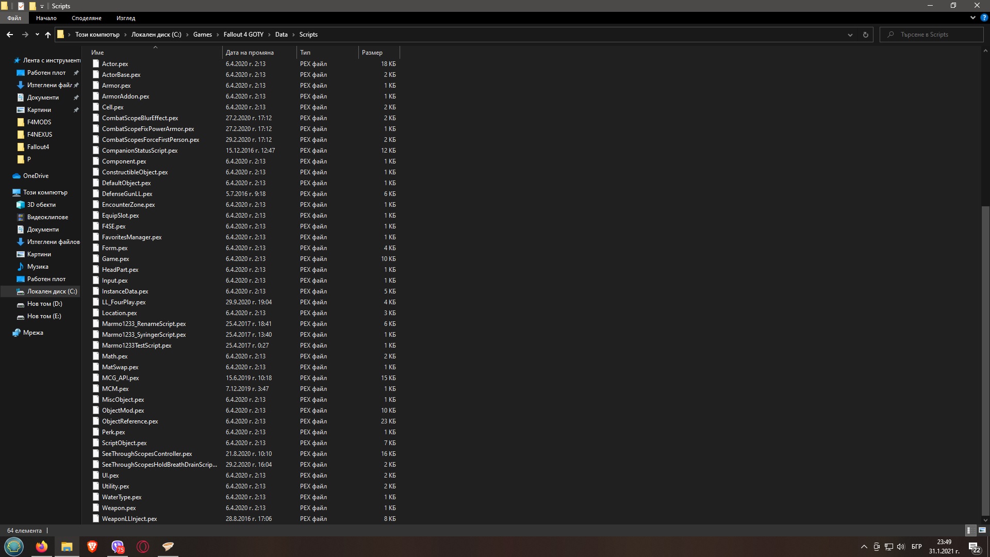Select the F4SE.pex file icon
The height and width of the screenshot is (557, 990).
pos(95,226)
